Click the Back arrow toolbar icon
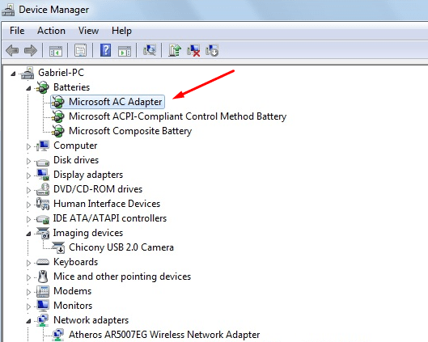The image size is (428, 342). pyautogui.click(x=12, y=51)
